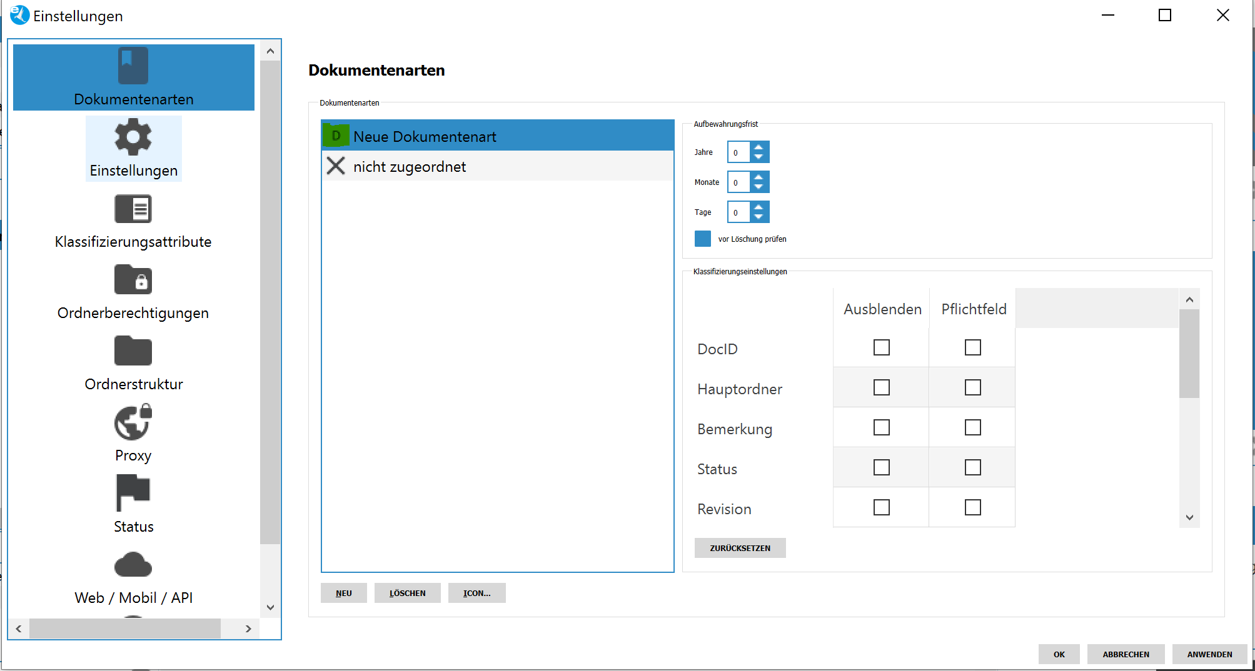Increase the Jahre value with up arrow

[x=759, y=147]
